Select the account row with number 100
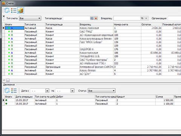Screen dimensions: 181x136 [92, 35]
